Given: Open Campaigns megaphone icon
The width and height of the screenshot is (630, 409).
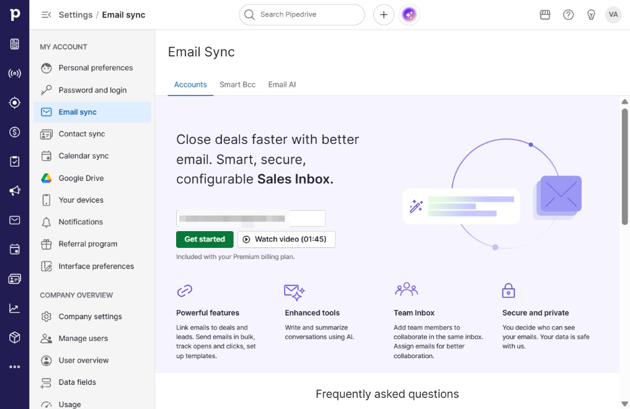Looking at the screenshot, I should (14, 191).
